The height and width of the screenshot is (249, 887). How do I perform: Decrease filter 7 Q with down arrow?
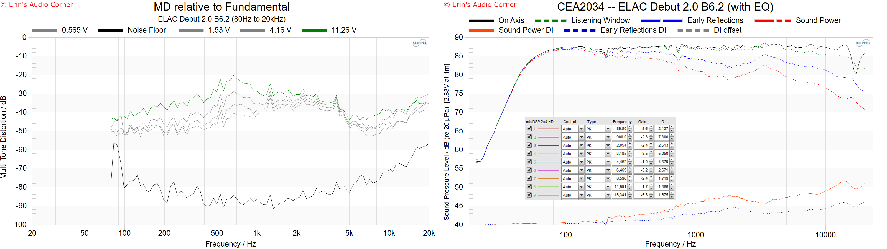(672, 181)
